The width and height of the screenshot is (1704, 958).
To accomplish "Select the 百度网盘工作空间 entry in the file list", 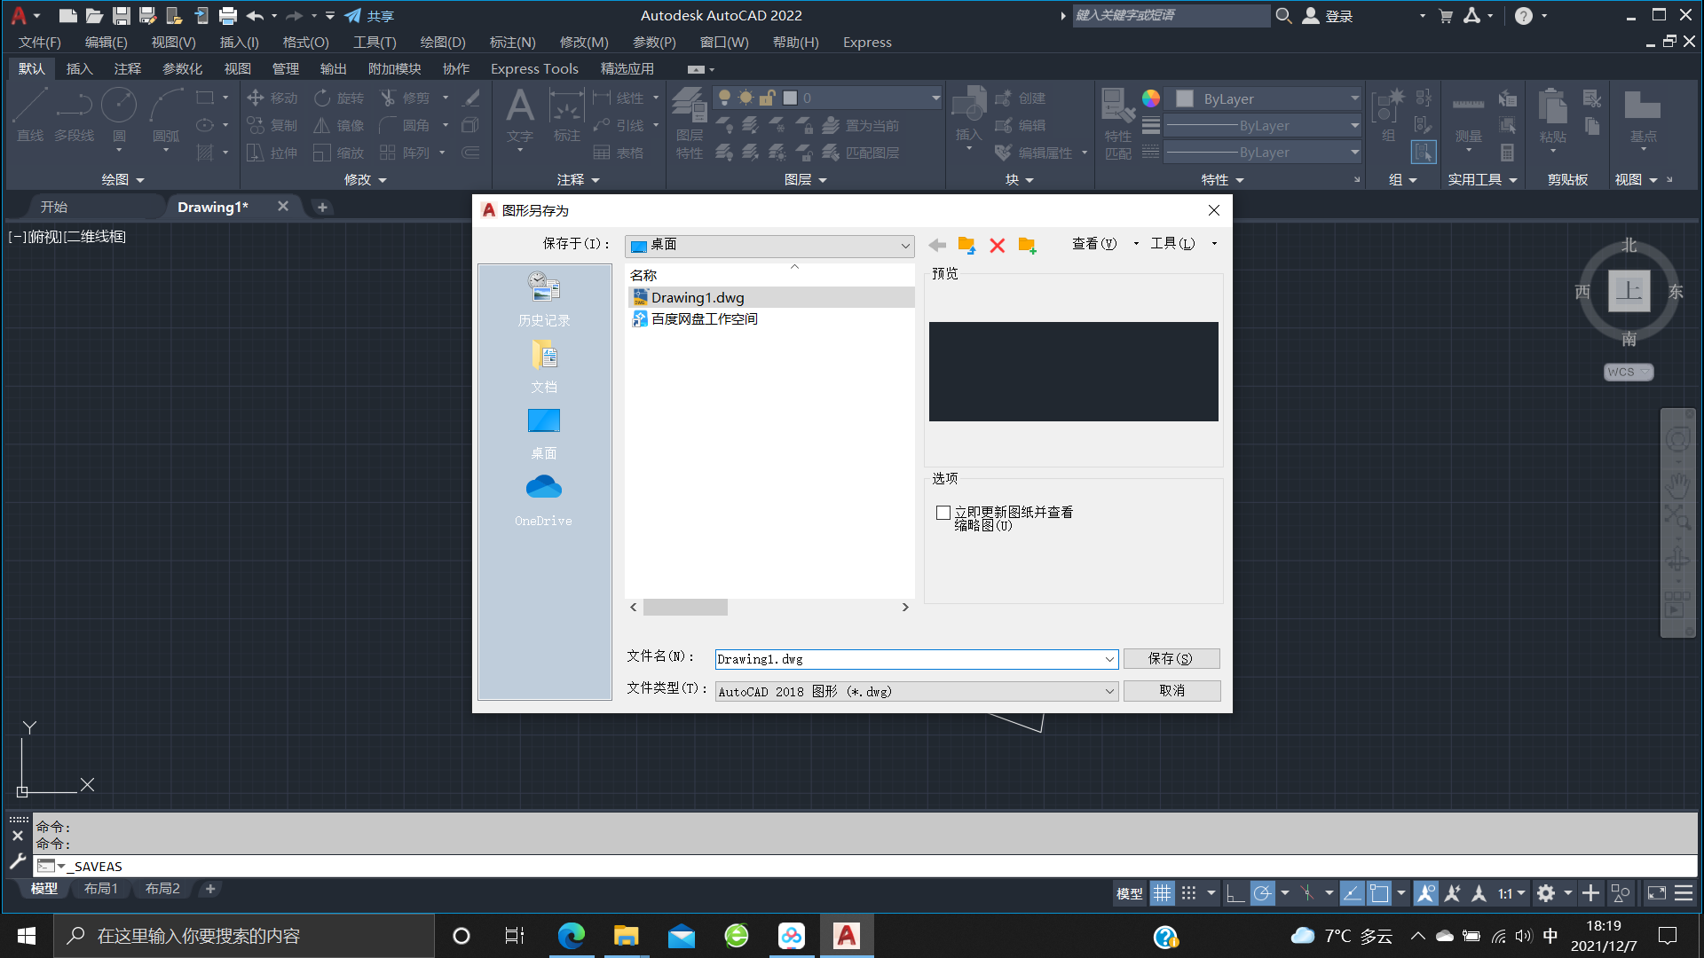I will click(694, 318).
